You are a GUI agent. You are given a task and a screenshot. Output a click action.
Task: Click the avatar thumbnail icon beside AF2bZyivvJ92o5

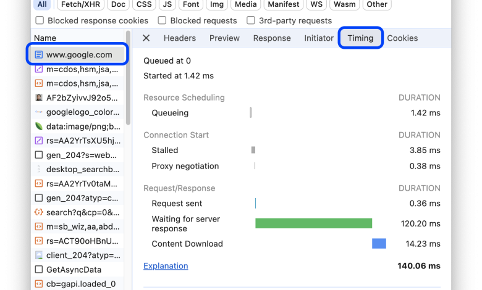(39, 98)
